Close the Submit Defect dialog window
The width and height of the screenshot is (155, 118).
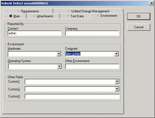tap(151, 3)
